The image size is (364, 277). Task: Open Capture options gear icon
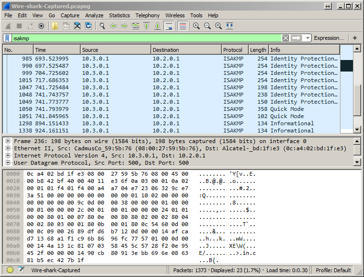41,26
